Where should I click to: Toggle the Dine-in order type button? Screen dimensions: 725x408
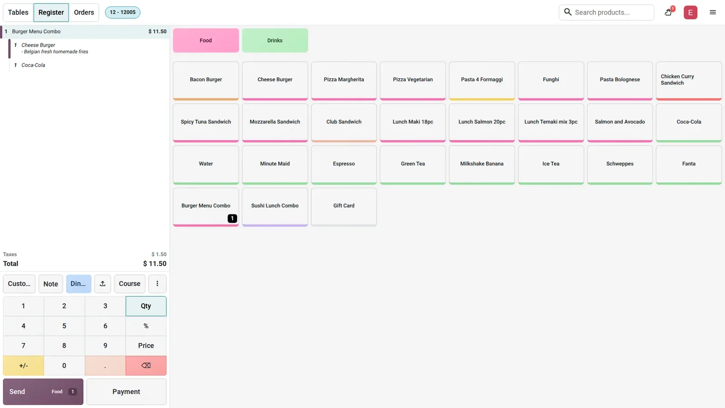tap(78, 284)
